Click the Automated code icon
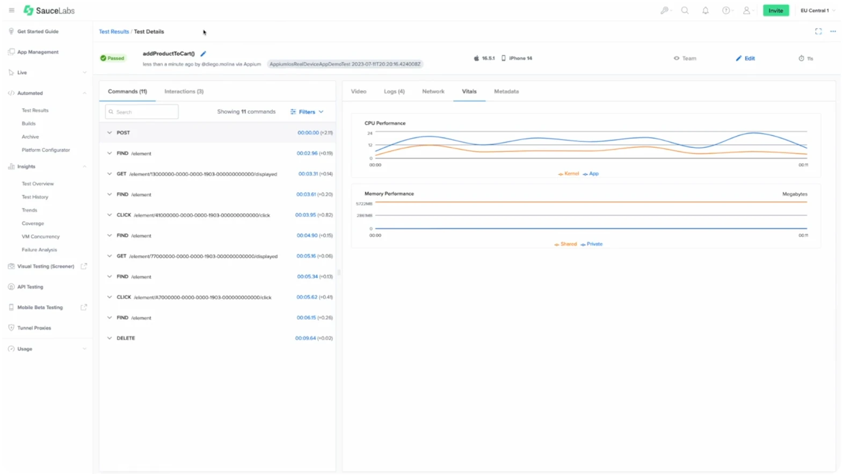The width and height of the screenshot is (843, 476). (x=11, y=93)
